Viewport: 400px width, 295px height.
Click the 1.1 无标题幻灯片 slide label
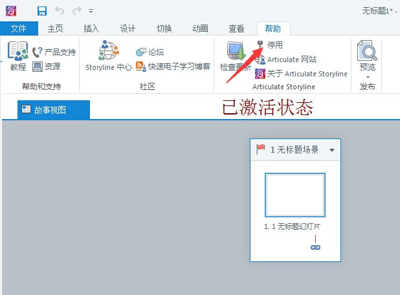click(x=292, y=226)
